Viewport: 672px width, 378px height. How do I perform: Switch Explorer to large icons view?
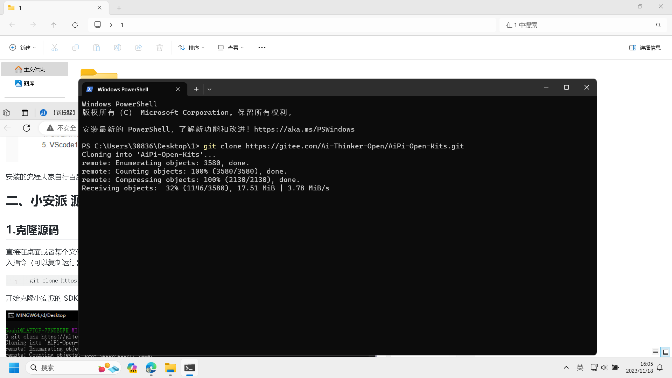[x=666, y=352]
